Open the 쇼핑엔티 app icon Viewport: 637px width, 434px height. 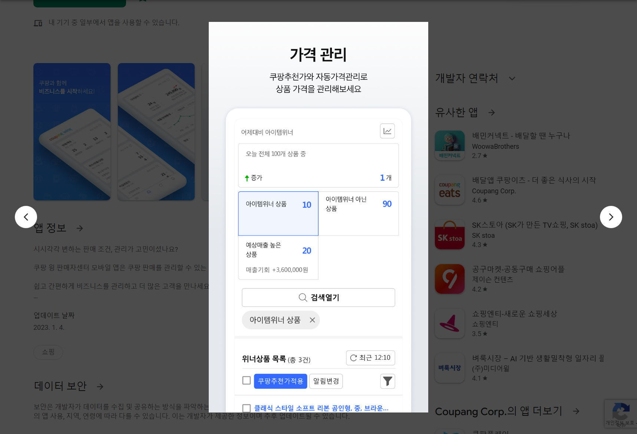pyautogui.click(x=449, y=323)
